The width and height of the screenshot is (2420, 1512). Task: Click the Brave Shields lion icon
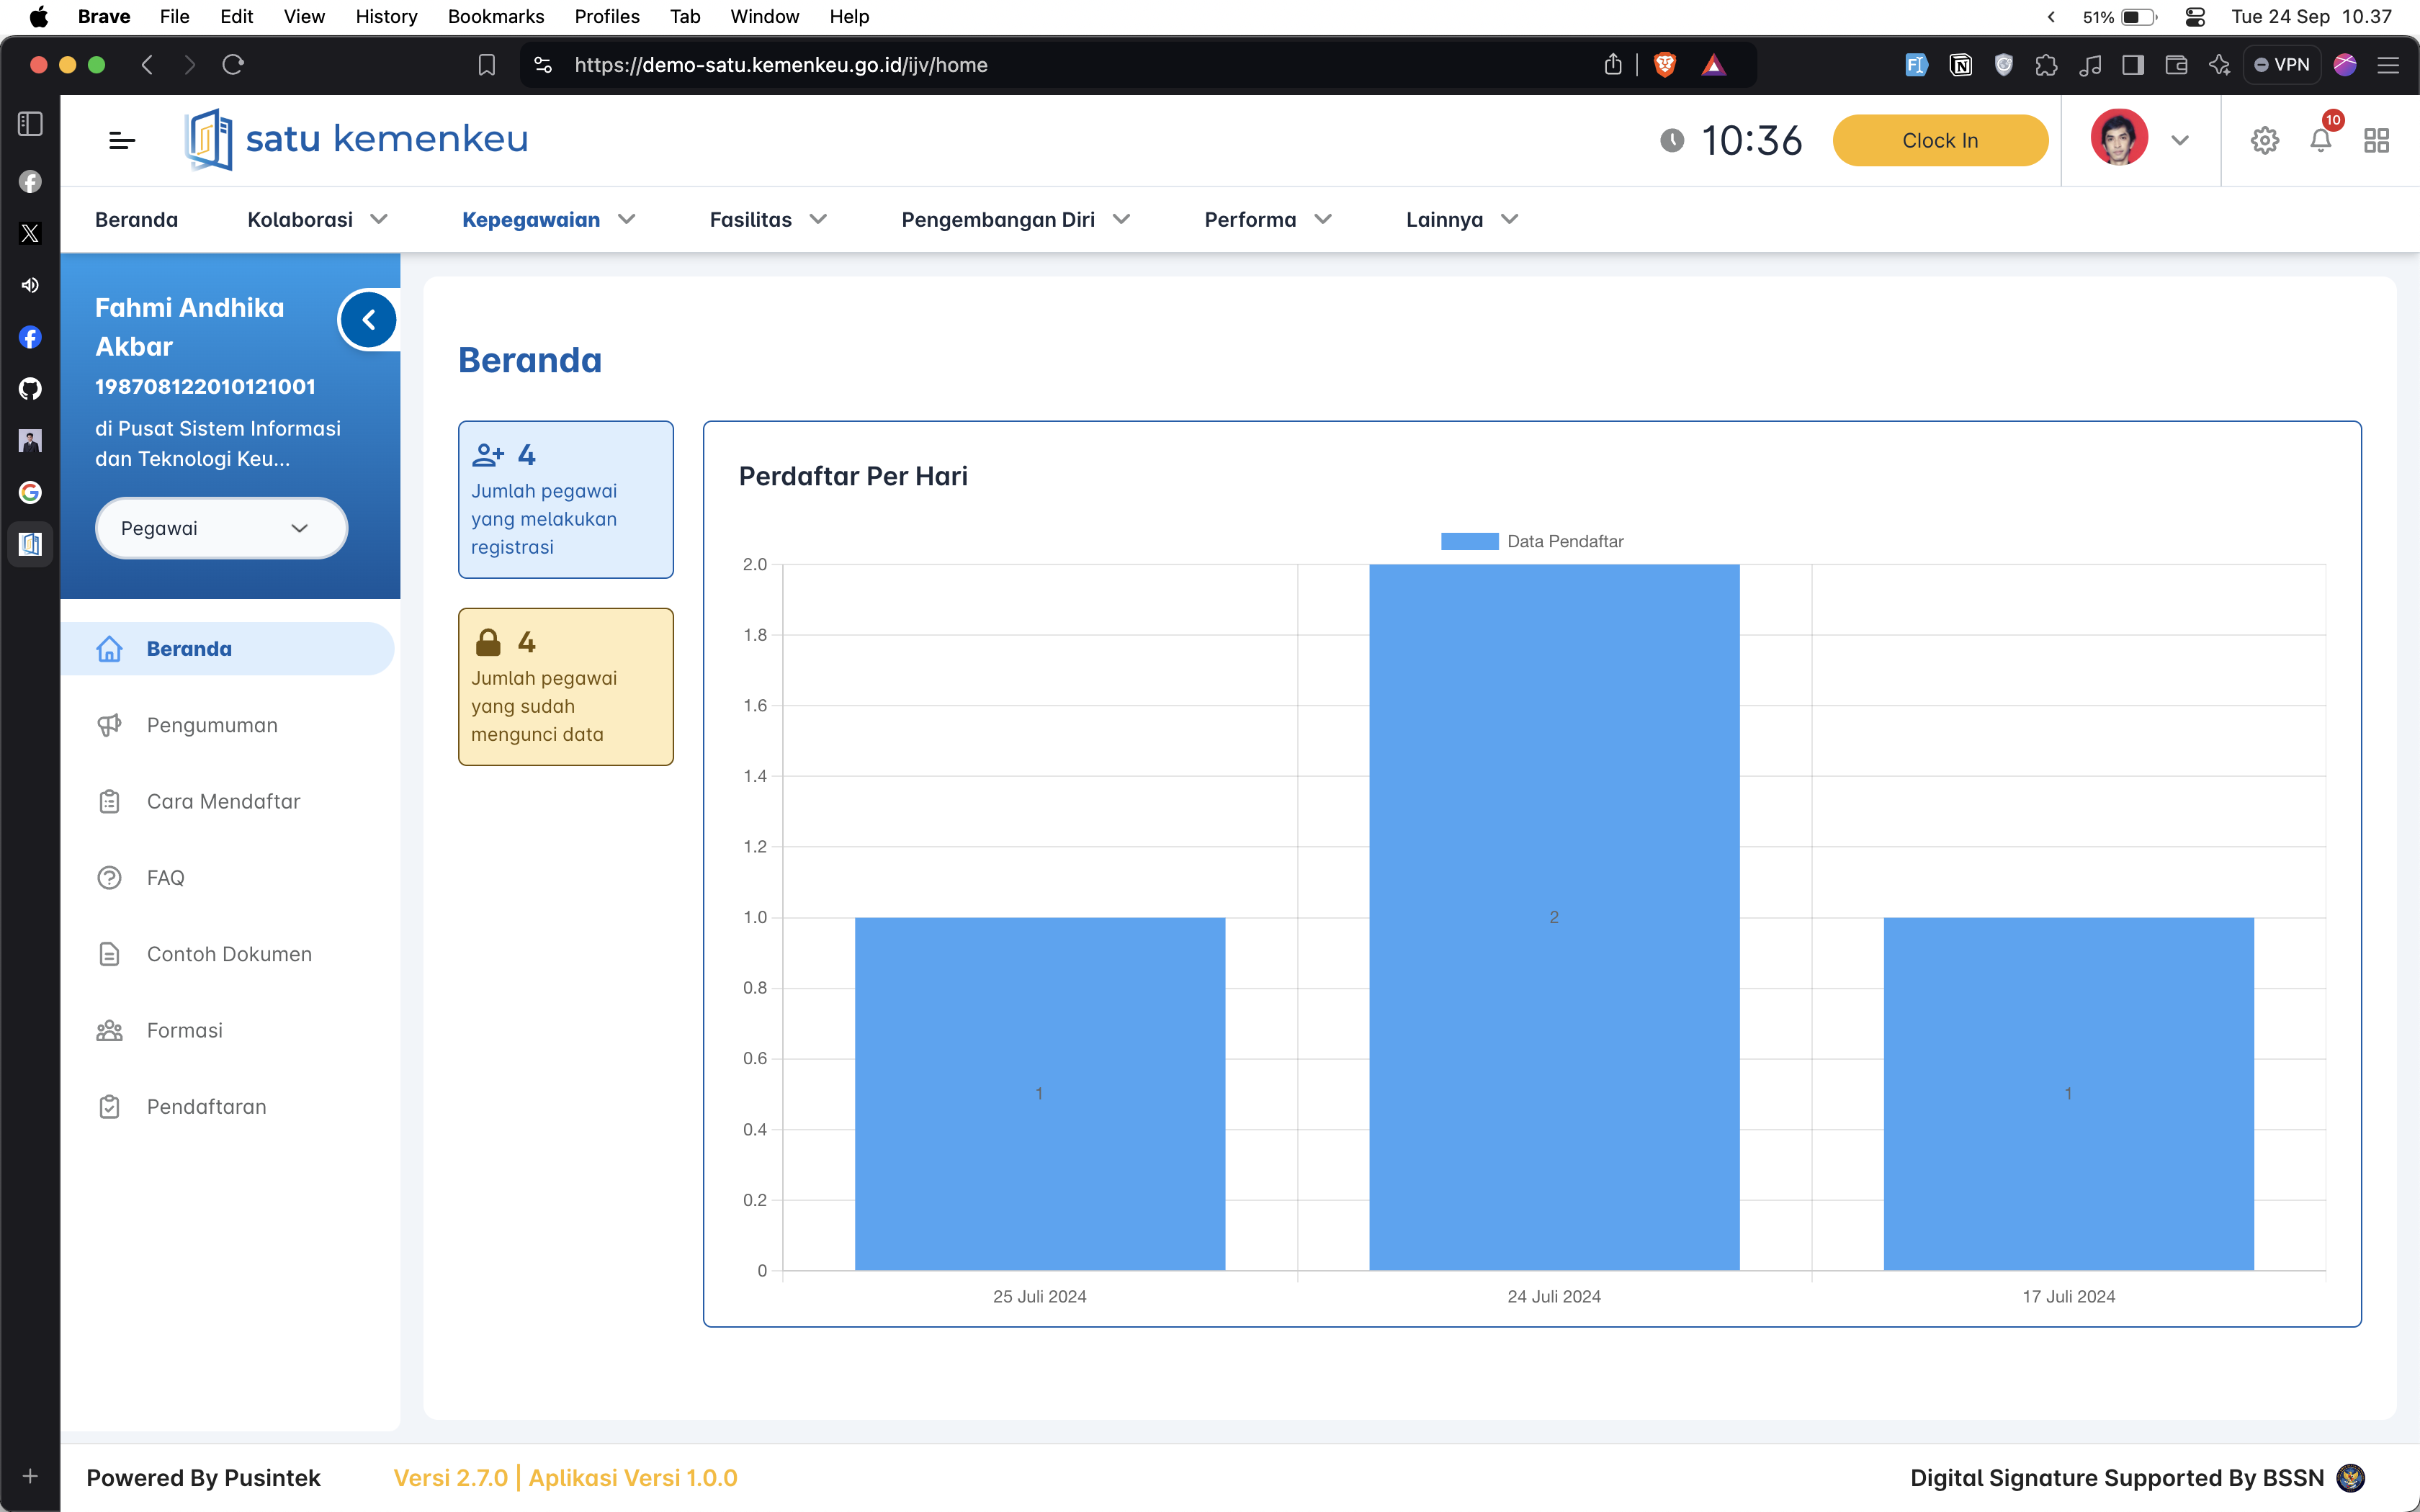1665,65
